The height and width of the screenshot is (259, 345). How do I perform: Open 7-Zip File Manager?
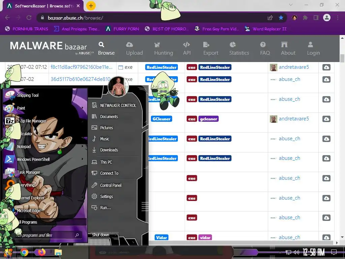[x=31, y=121]
